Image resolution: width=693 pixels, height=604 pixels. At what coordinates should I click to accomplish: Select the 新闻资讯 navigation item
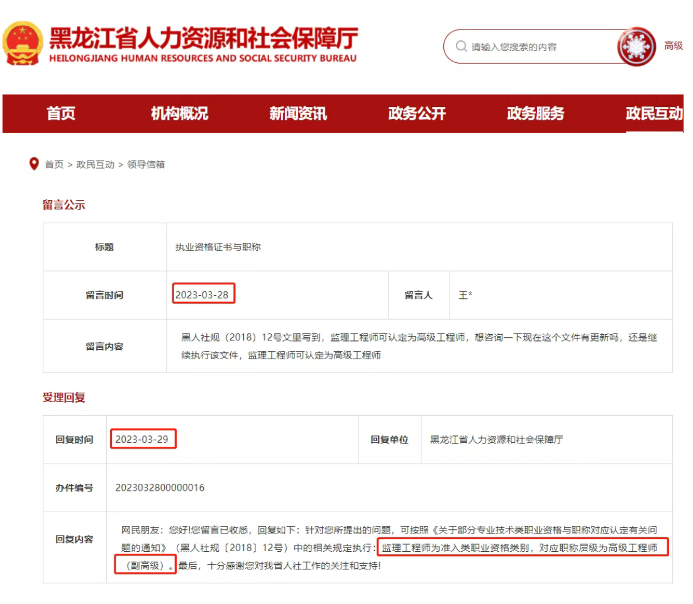click(298, 113)
